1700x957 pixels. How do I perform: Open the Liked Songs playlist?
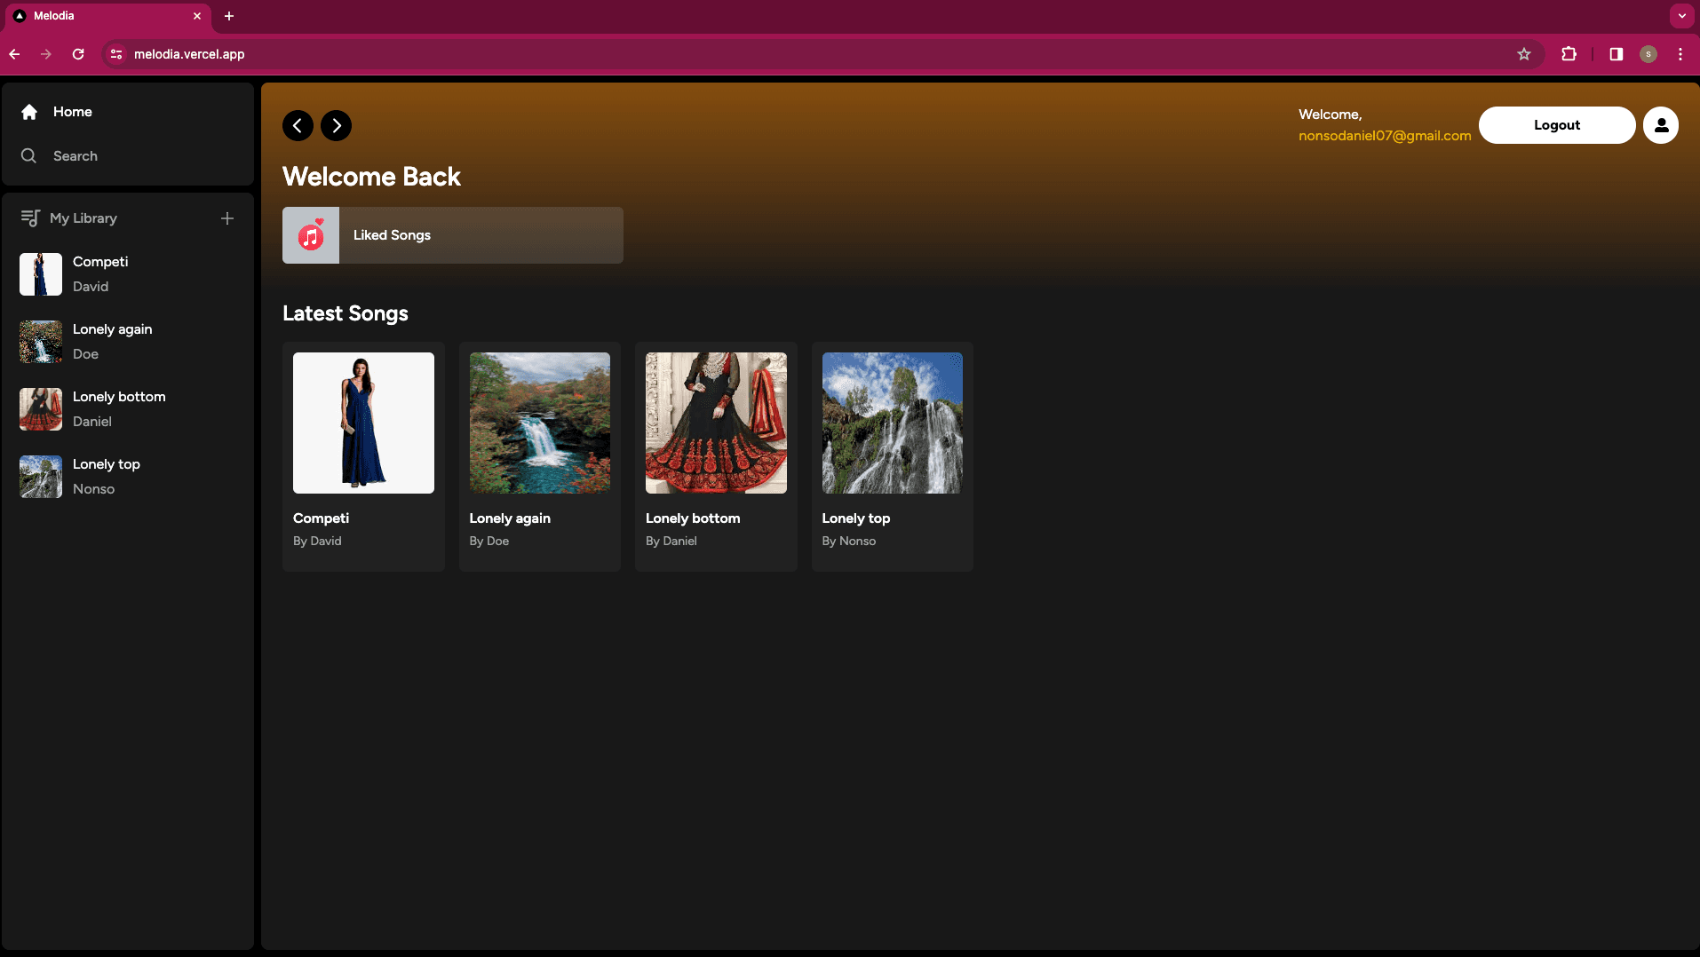pos(452,235)
